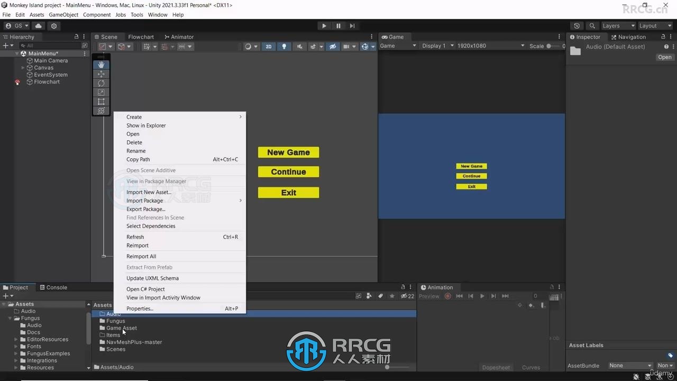The height and width of the screenshot is (381, 677).
Task: Click the Open button in the Inspector
Action: coord(665,57)
